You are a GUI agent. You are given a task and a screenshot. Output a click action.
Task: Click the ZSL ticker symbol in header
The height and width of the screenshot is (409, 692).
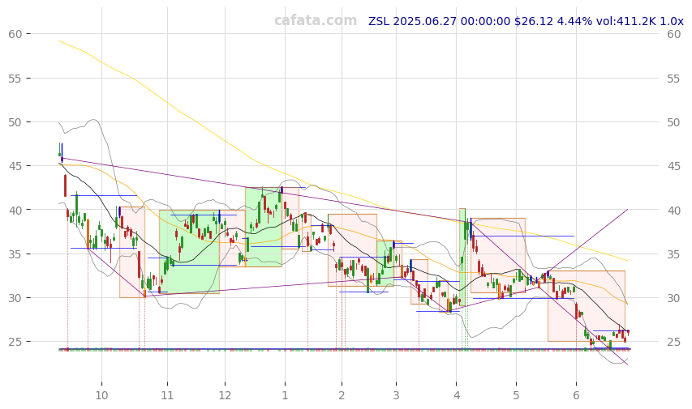pyautogui.click(x=379, y=21)
